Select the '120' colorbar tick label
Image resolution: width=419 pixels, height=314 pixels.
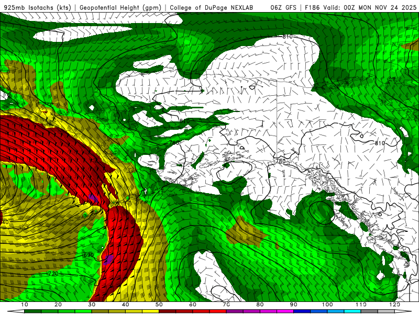pyautogui.click(x=394, y=305)
